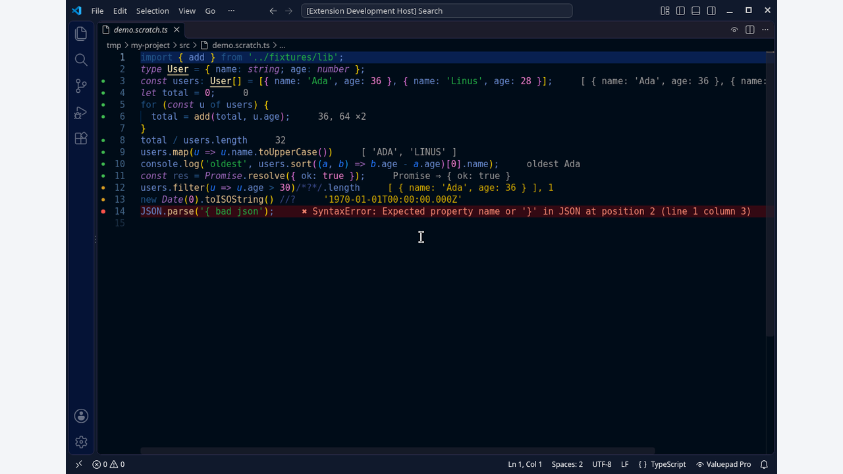Change end of line sequence LF

(624, 464)
